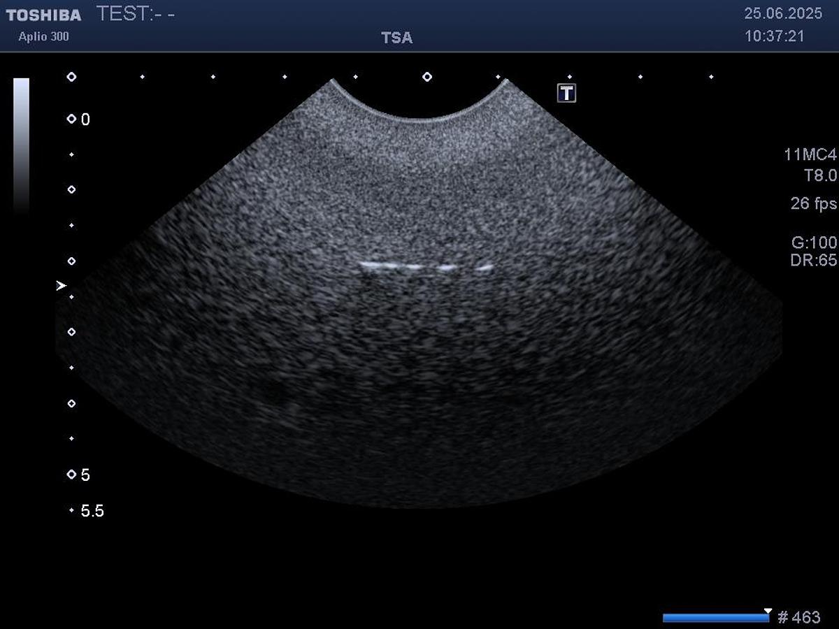Click the white triangle cine frame marker
The image size is (839, 629).
pyautogui.click(x=768, y=611)
